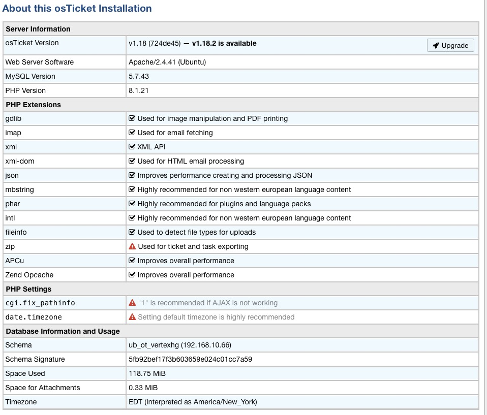Click the 'fileinfo' extension name

(x=16, y=232)
